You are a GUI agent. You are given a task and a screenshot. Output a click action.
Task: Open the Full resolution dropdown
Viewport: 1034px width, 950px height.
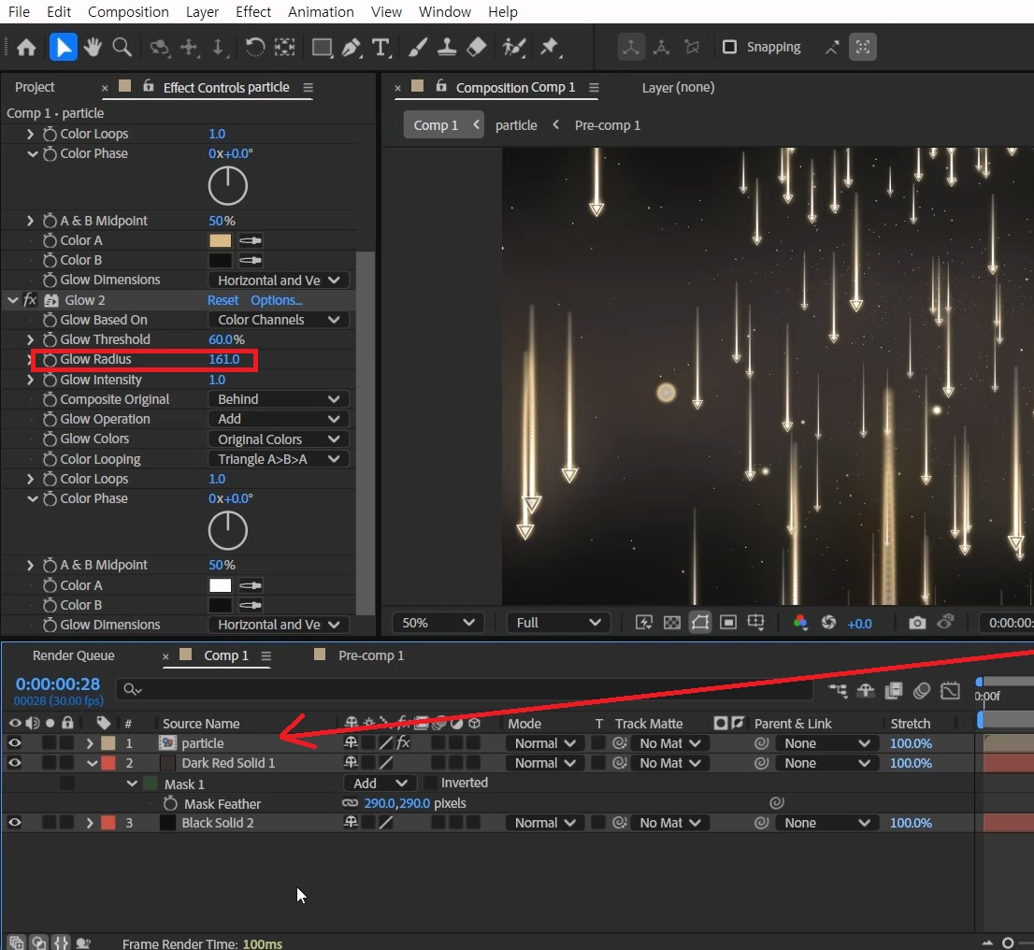(x=558, y=623)
